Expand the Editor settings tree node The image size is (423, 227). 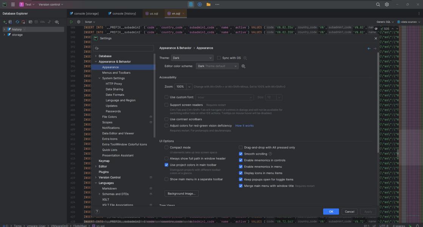pos(96,166)
